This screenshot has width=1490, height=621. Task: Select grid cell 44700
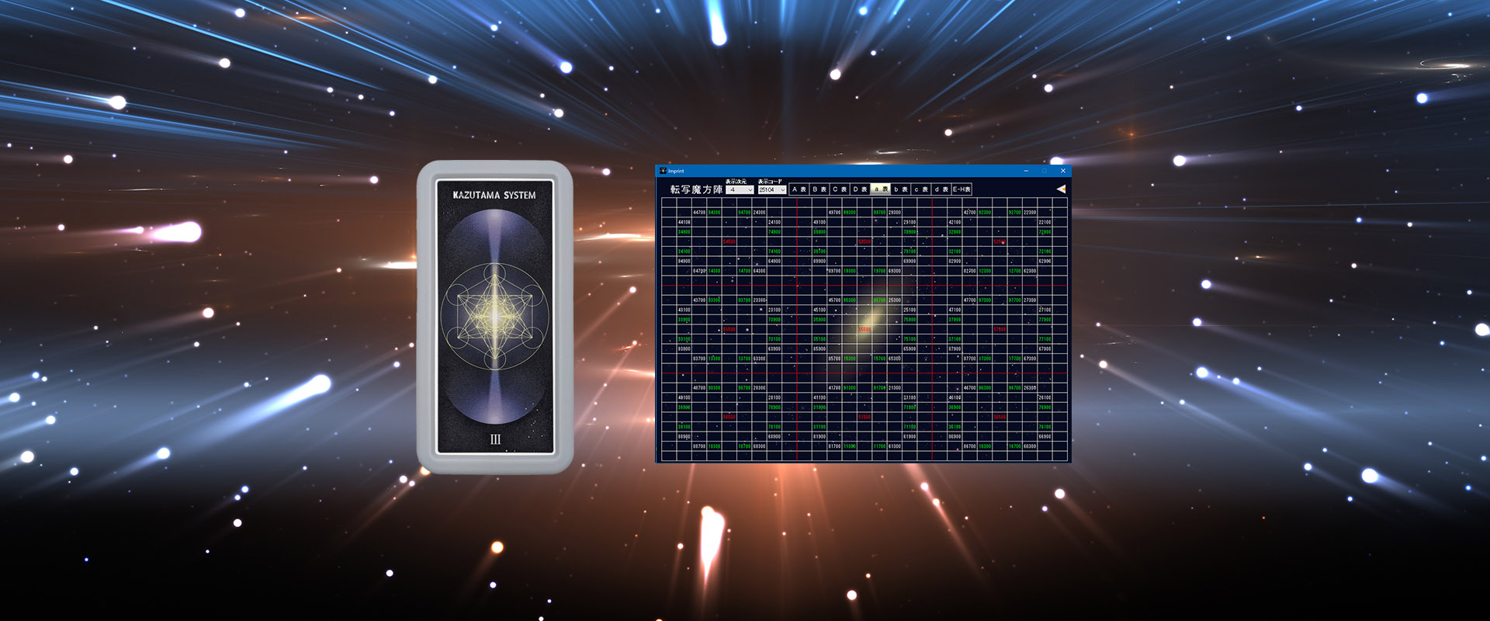[699, 213]
